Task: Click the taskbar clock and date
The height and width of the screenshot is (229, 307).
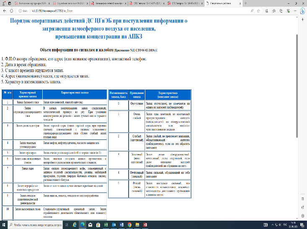Action: click(x=293, y=225)
